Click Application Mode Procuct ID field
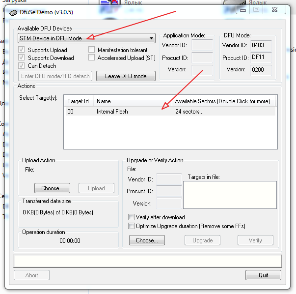Image resolution: width=296 pixels, height=294 pixels. pos(202,58)
